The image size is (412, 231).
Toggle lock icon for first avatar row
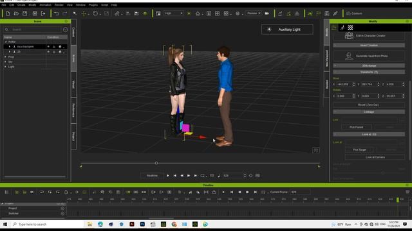tap(54, 47)
